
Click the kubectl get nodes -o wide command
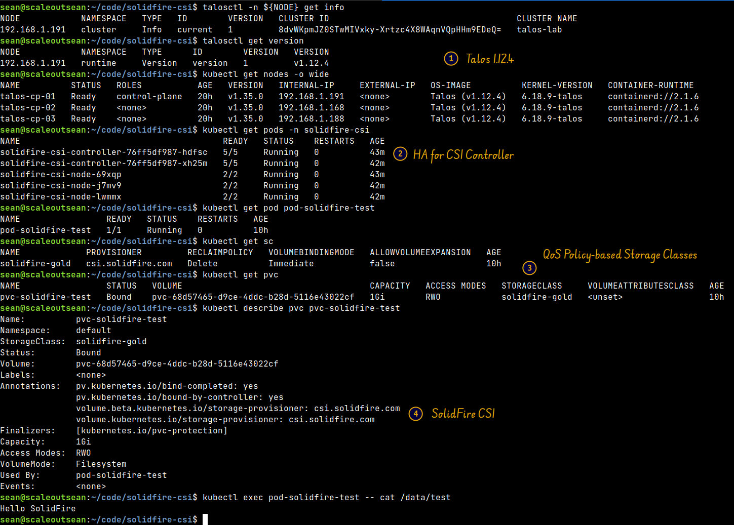pos(265,74)
